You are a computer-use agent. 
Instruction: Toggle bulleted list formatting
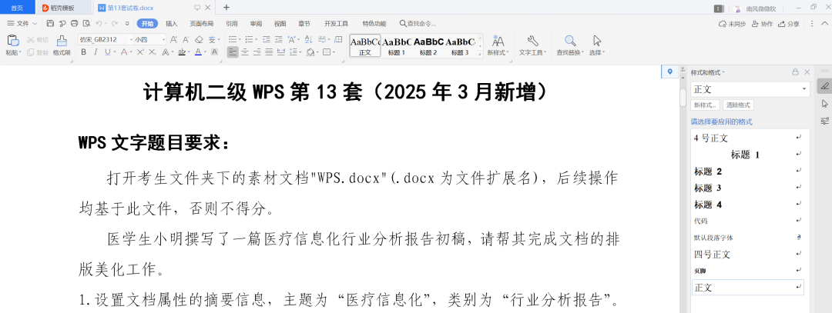(x=232, y=40)
